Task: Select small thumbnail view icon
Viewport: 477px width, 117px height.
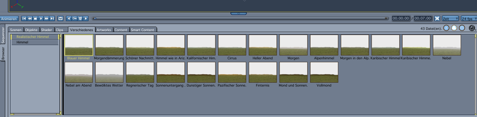Action: coord(446,28)
